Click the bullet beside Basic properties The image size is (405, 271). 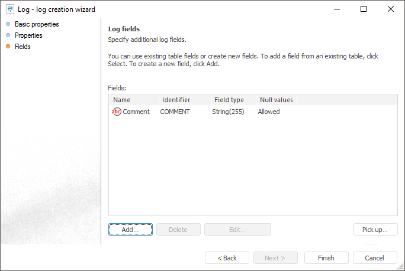tap(8, 24)
